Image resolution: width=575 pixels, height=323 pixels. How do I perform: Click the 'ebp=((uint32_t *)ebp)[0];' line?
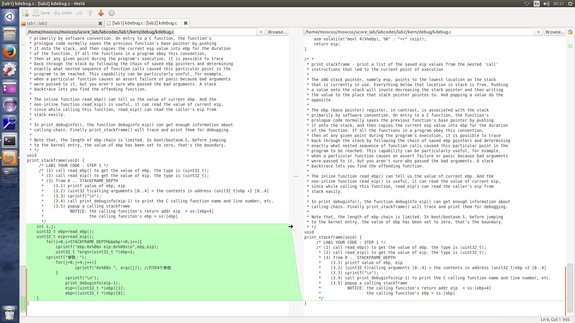click(95, 293)
